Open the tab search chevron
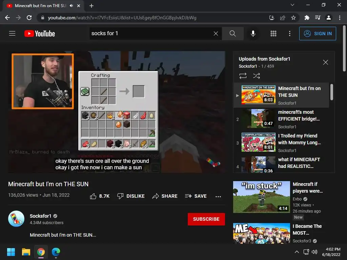The width and height of the screenshot is (347, 260). pyautogui.click(x=292, y=5)
